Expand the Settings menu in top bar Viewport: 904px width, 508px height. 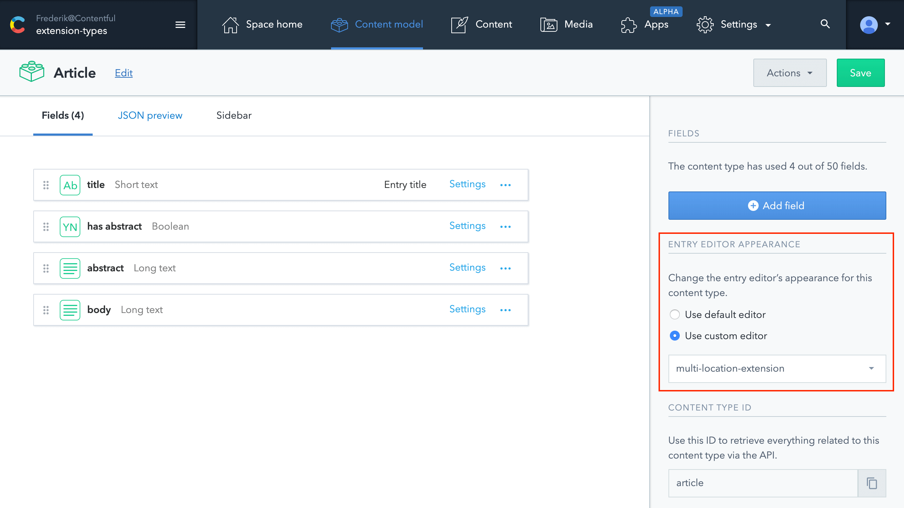pyautogui.click(x=739, y=24)
